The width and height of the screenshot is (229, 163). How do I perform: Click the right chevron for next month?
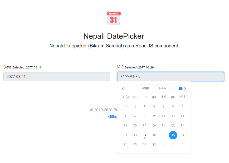pyautogui.click(x=185, y=88)
